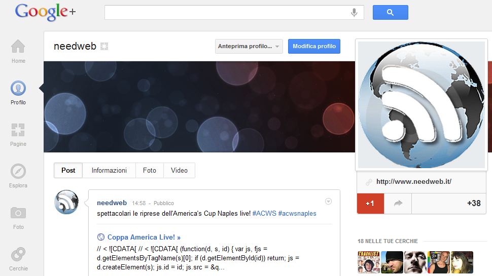Click the CDATA code snippet text
Image resolution: width=492 pixels, height=276 pixels.
pos(198,258)
